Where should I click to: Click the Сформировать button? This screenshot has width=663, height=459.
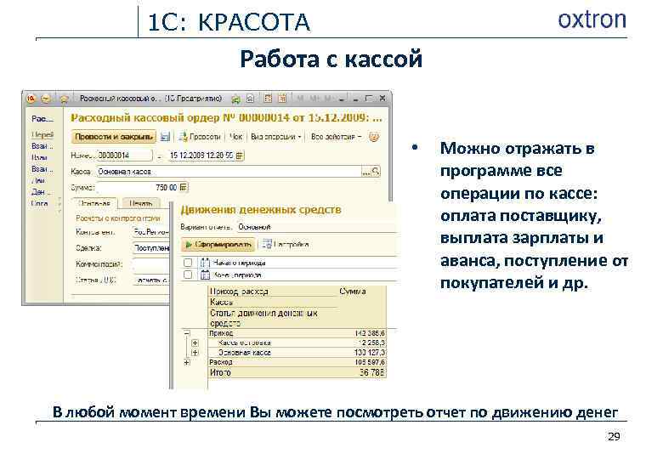click(x=218, y=244)
